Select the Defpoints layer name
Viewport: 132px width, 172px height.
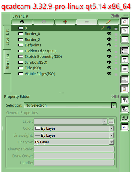pyautogui.click(x=33, y=45)
